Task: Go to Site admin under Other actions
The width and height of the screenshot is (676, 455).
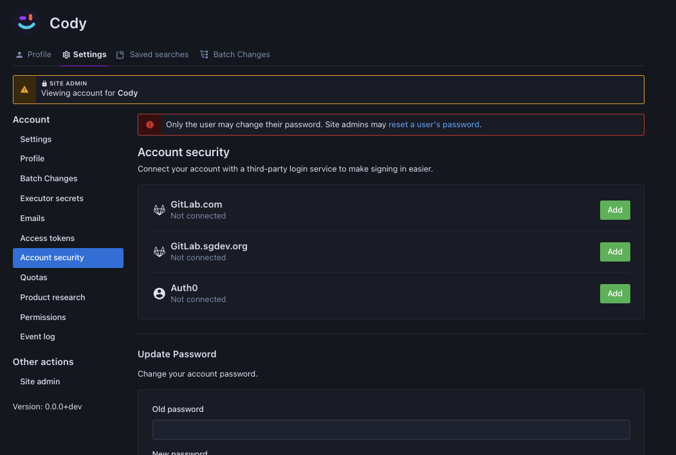Action: point(68,381)
